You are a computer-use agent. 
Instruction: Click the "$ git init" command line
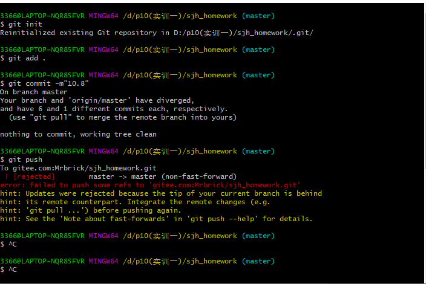21,24
